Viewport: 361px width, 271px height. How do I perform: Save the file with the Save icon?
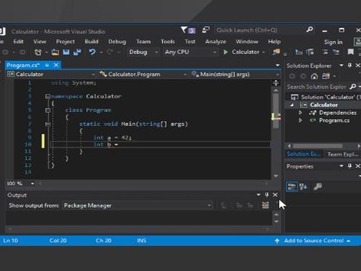click(x=66, y=52)
